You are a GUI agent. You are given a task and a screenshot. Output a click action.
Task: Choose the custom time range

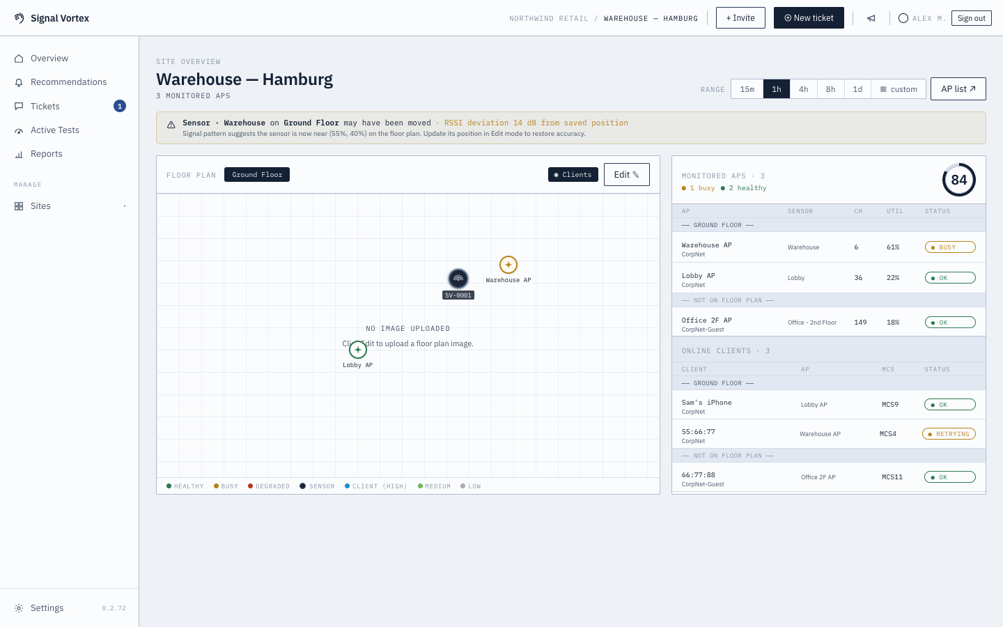899,89
